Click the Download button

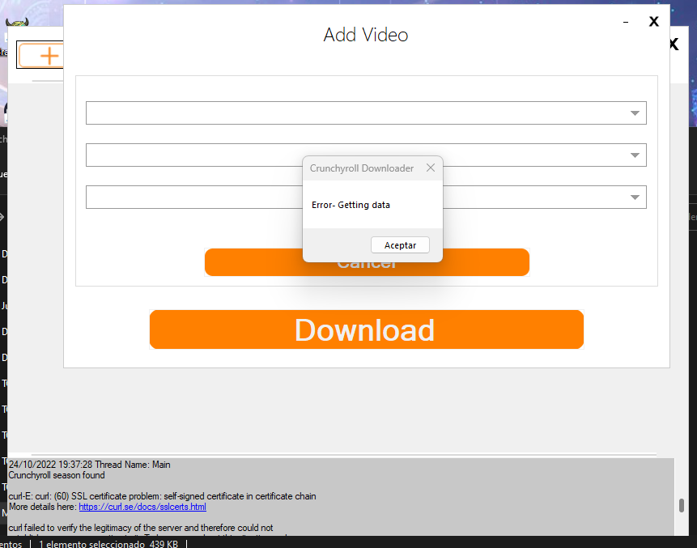(x=366, y=329)
